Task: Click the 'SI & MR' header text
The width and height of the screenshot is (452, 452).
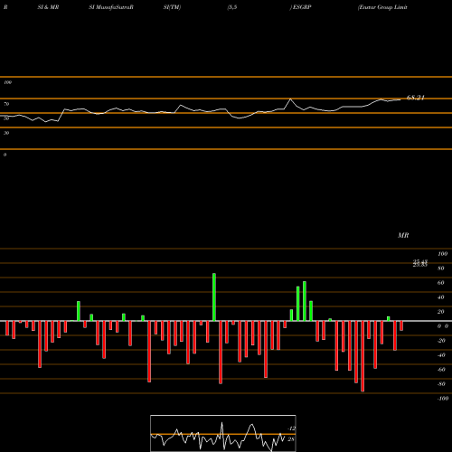Action: (48, 7)
